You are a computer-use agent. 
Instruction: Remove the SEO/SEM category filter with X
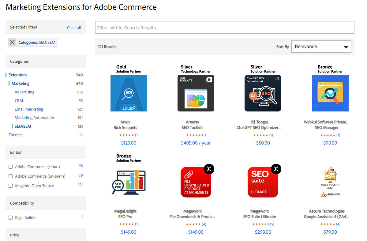12,42
